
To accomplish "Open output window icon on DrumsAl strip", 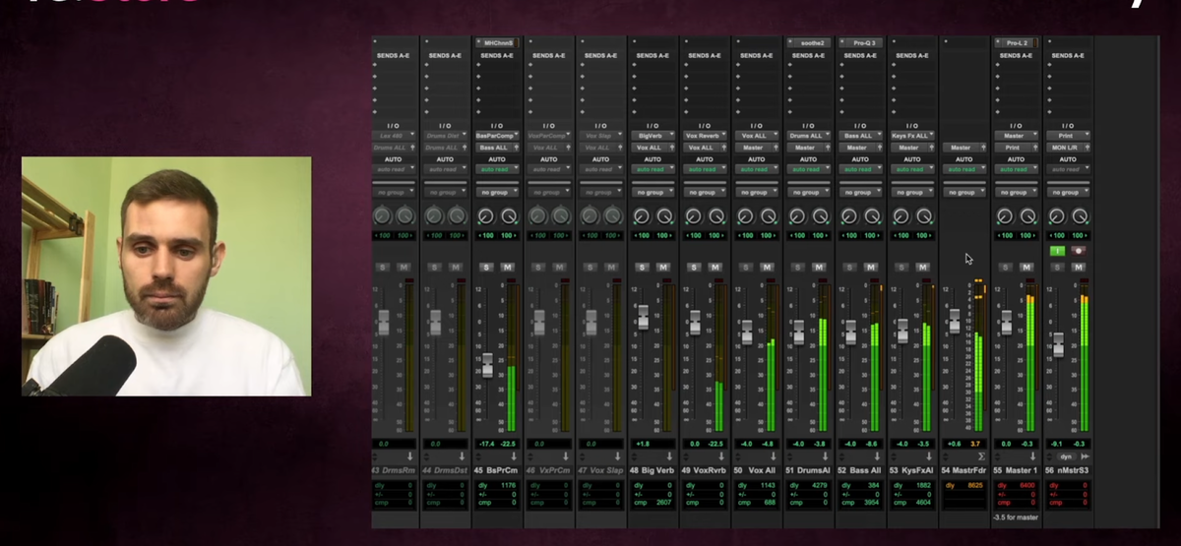I will pyautogui.click(x=827, y=148).
